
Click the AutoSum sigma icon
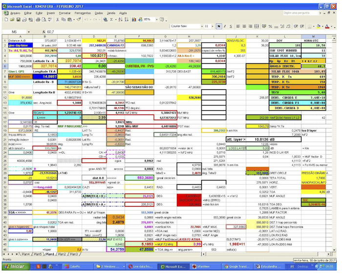click(111, 20)
